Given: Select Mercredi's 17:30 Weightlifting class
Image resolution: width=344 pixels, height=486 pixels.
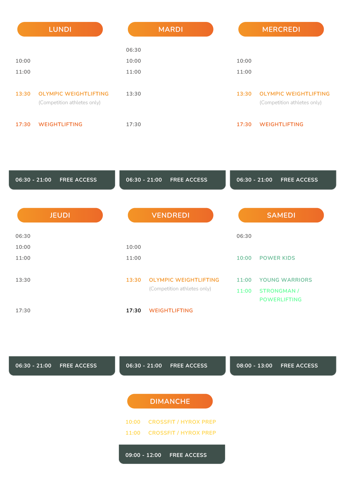Looking at the screenshot, I should pyautogui.click(x=281, y=124).
